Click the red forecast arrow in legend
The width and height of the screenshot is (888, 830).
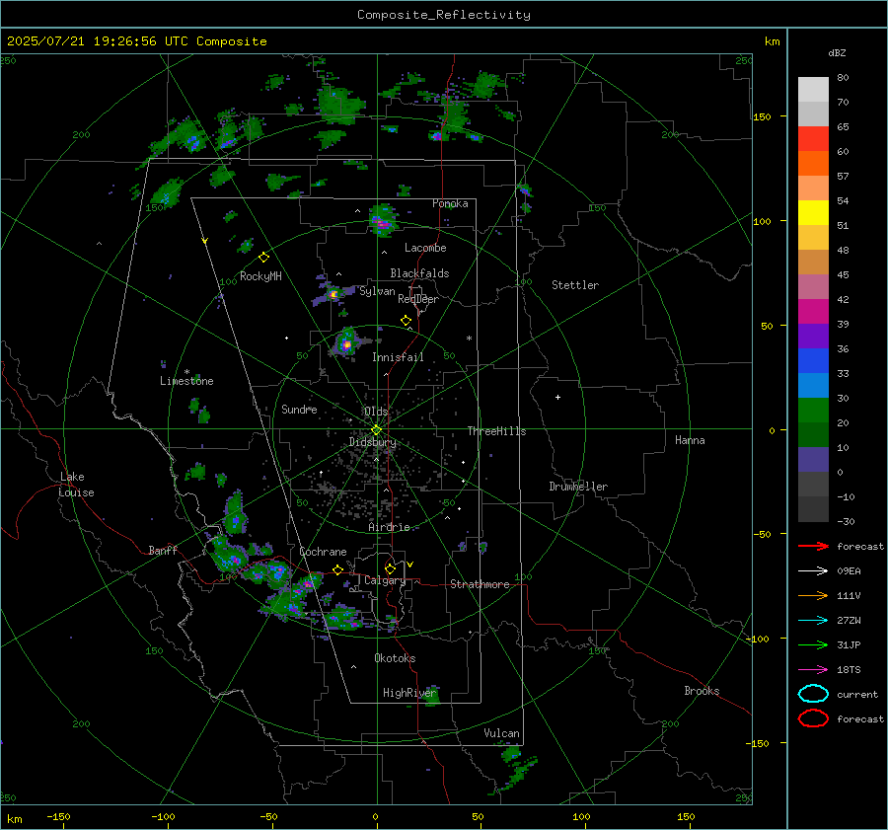(813, 546)
